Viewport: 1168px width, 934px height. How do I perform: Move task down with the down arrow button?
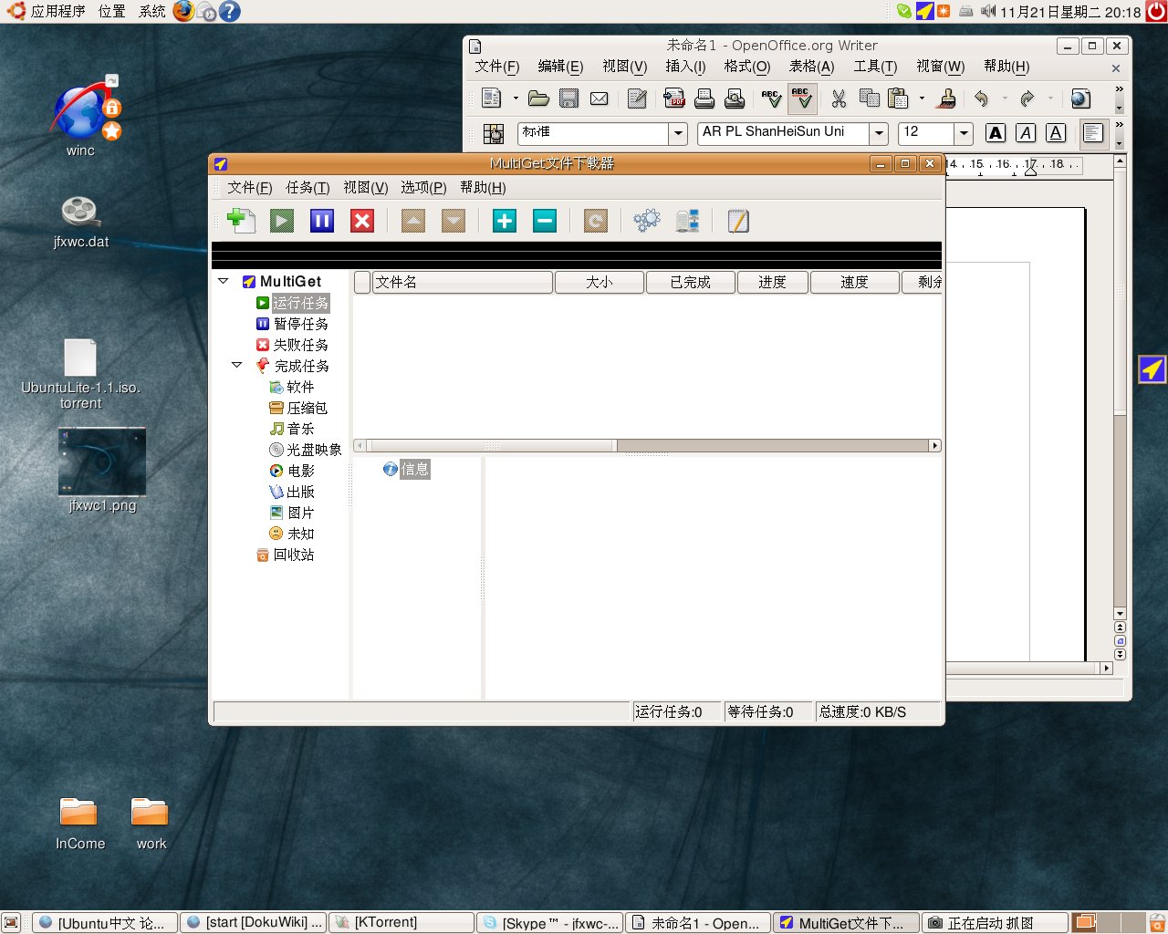tap(454, 221)
